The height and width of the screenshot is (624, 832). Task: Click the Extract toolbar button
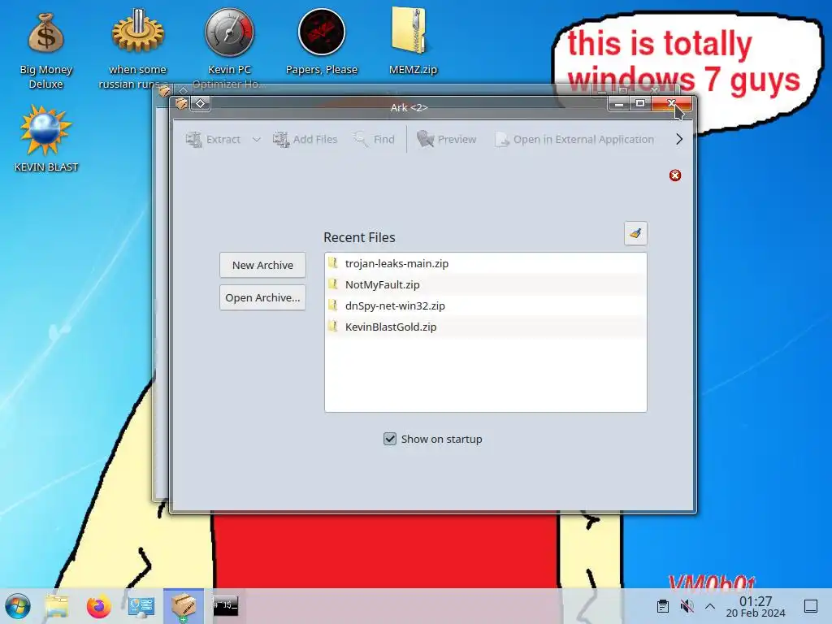[213, 140]
